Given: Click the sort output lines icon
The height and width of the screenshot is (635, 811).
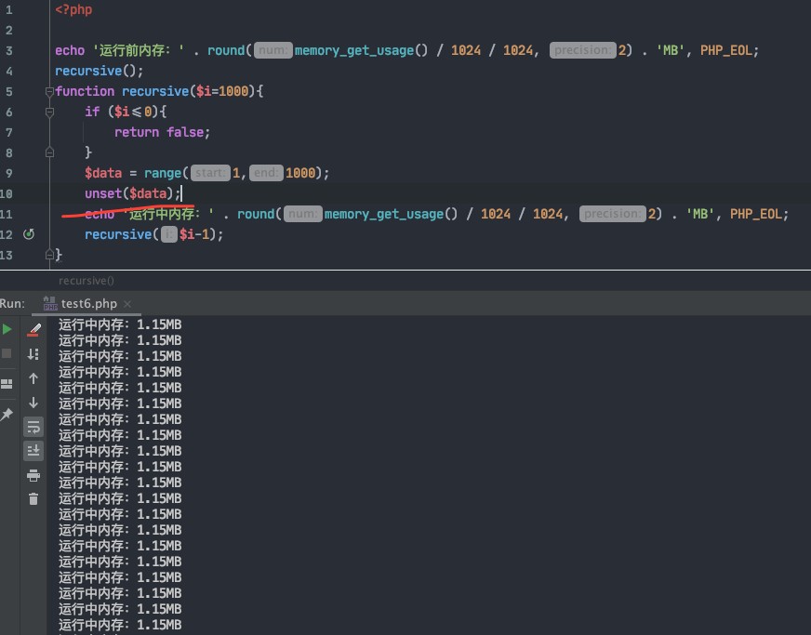Looking at the screenshot, I should pyautogui.click(x=33, y=354).
